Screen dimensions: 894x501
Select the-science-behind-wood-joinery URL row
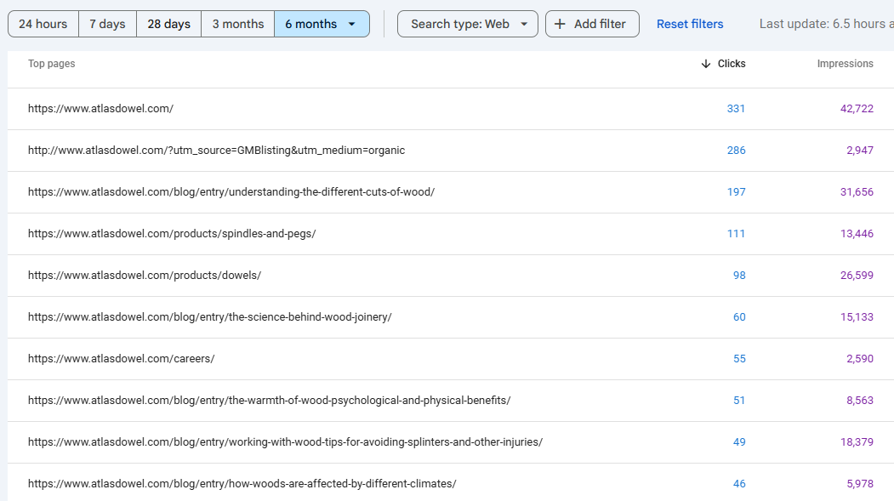(x=451, y=317)
